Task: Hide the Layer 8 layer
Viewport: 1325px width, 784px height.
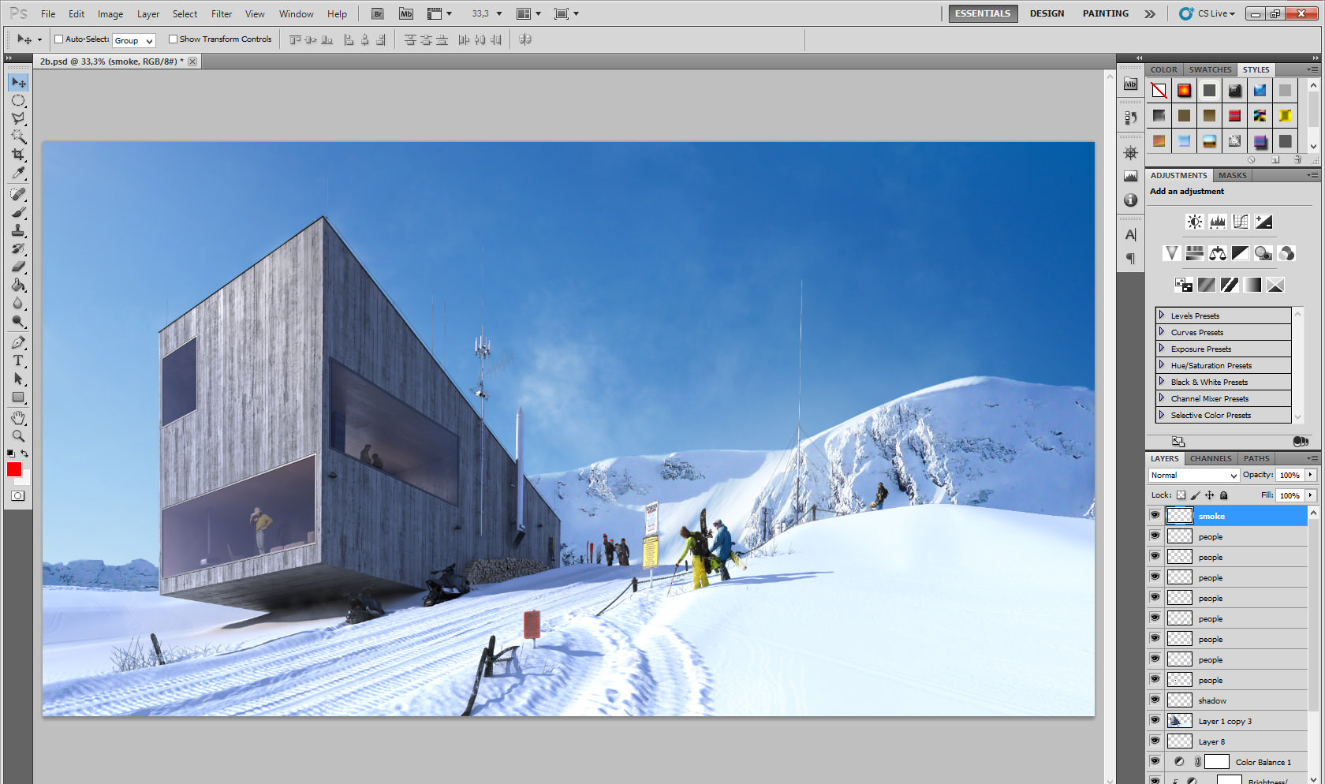Action: pos(1155,741)
